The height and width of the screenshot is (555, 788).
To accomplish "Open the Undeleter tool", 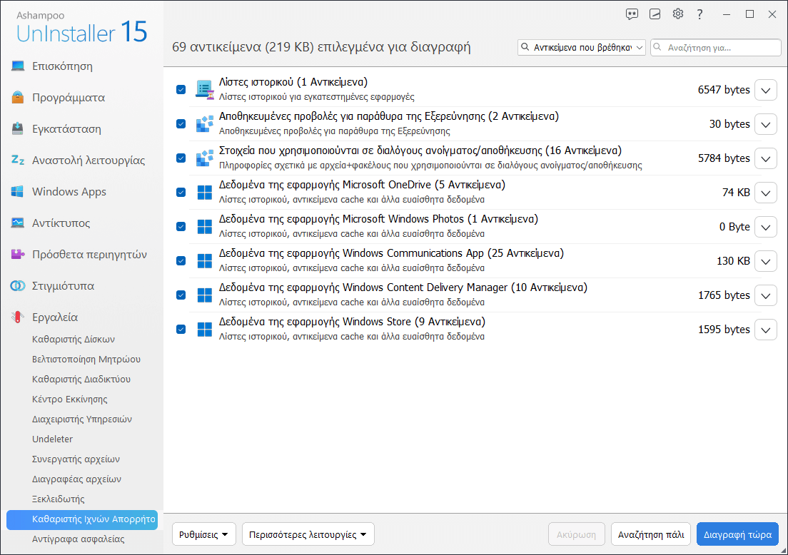I will pos(52,439).
